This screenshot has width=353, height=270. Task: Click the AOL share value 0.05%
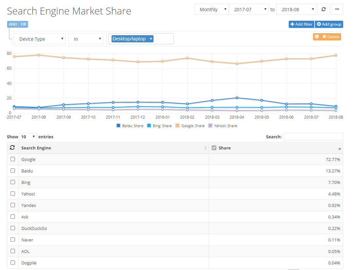(x=334, y=251)
